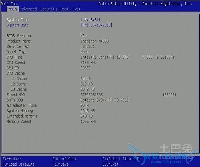
Task: Click the 640 KB extended memory value
Action: click(87, 116)
